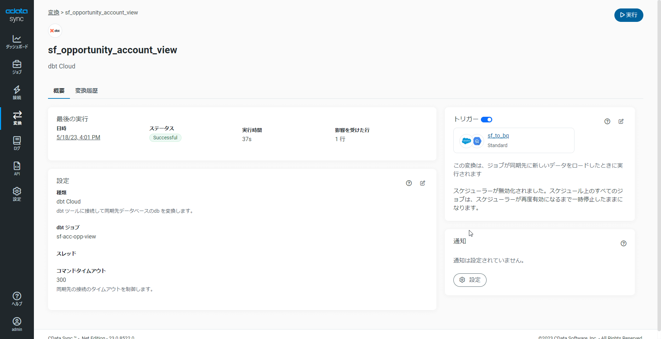Show help for the 通知 notification panel
Viewport: 661px width, 339px height.
[x=624, y=243]
